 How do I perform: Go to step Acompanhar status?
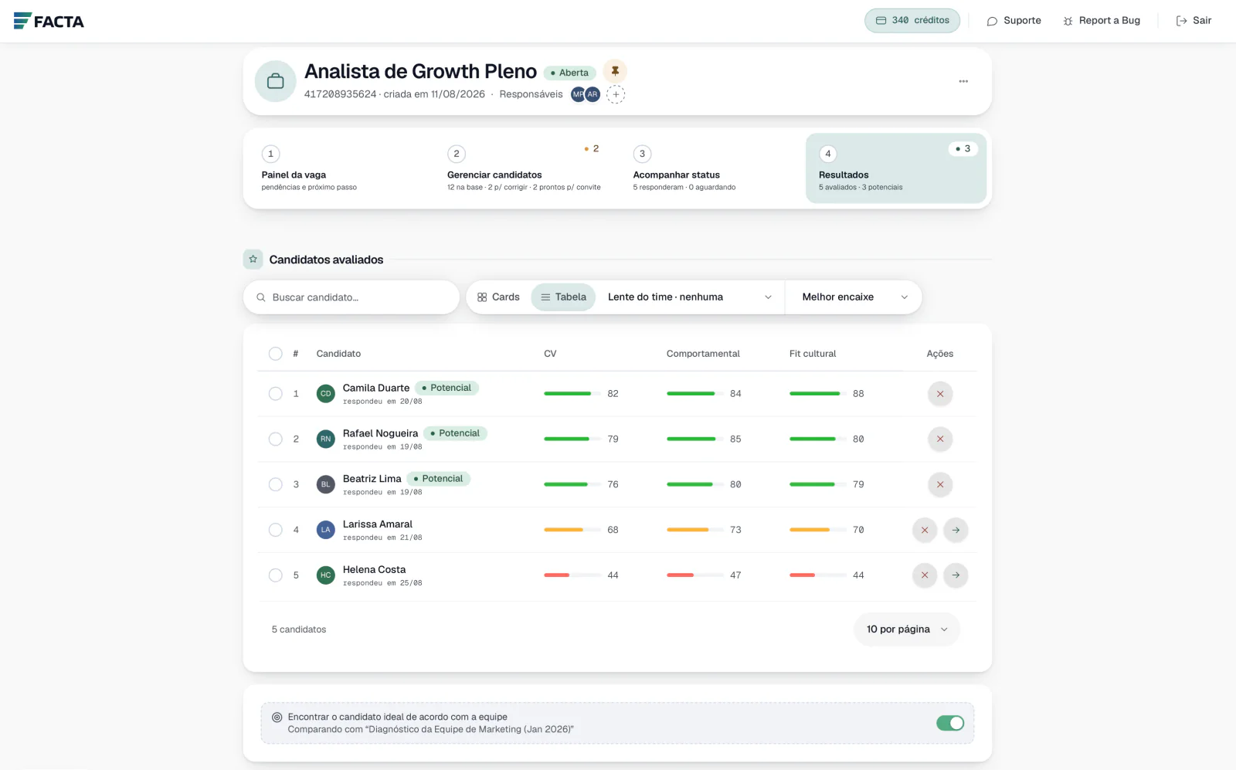[x=710, y=168]
